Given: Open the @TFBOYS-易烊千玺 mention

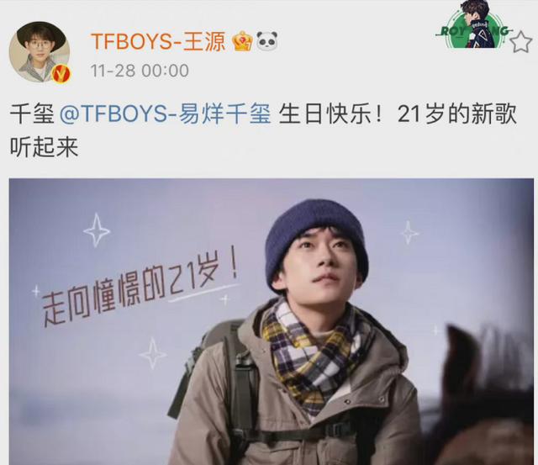Looking at the screenshot, I should pos(166,114).
